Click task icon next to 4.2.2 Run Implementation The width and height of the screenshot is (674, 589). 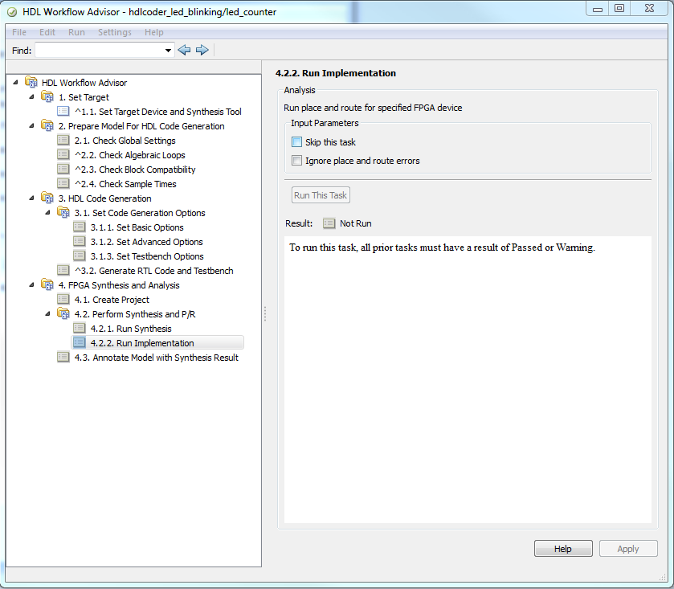pyautogui.click(x=79, y=342)
